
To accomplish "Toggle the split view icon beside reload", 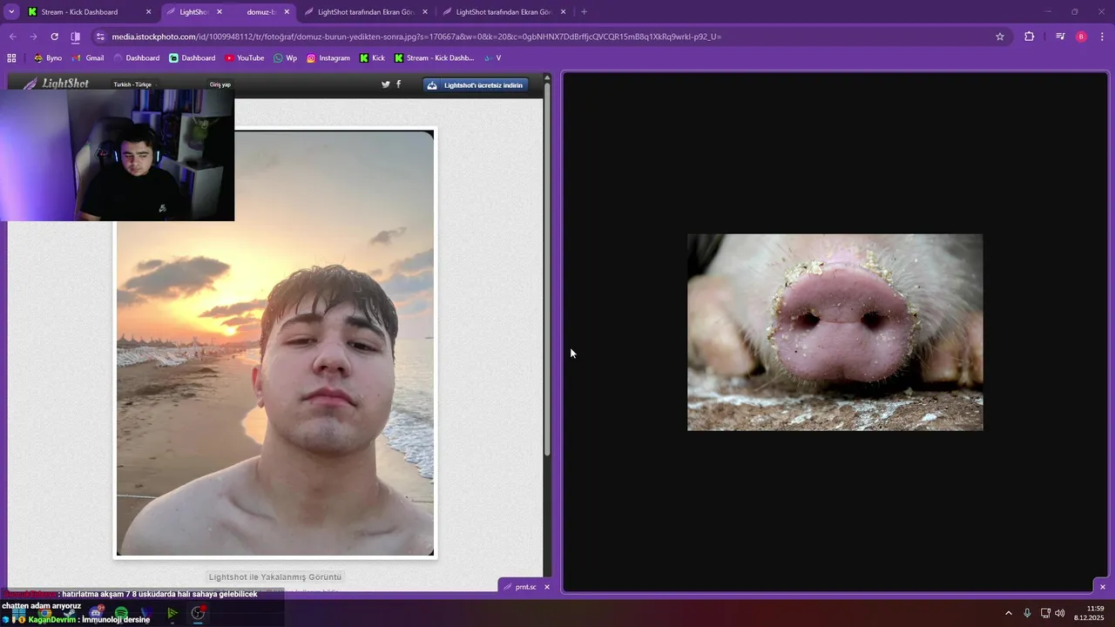I will pos(76,37).
